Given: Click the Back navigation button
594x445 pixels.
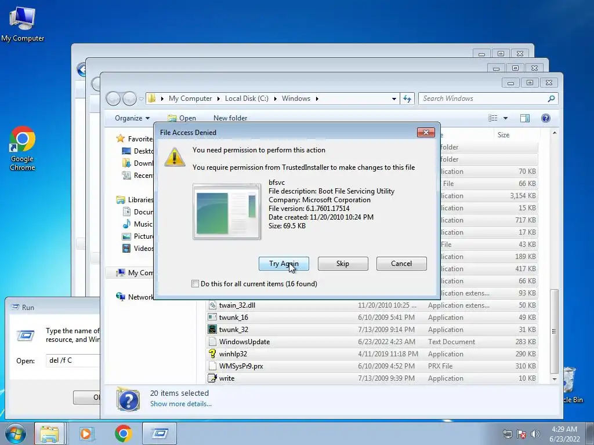Looking at the screenshot, I should coord(113,99).
